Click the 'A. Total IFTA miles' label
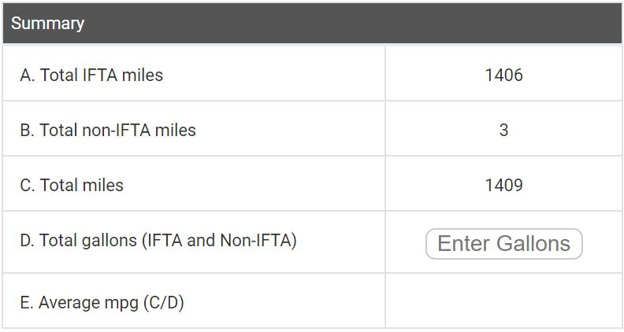Image resolution: width=624 pixels, height=332 pixels. 91,76
